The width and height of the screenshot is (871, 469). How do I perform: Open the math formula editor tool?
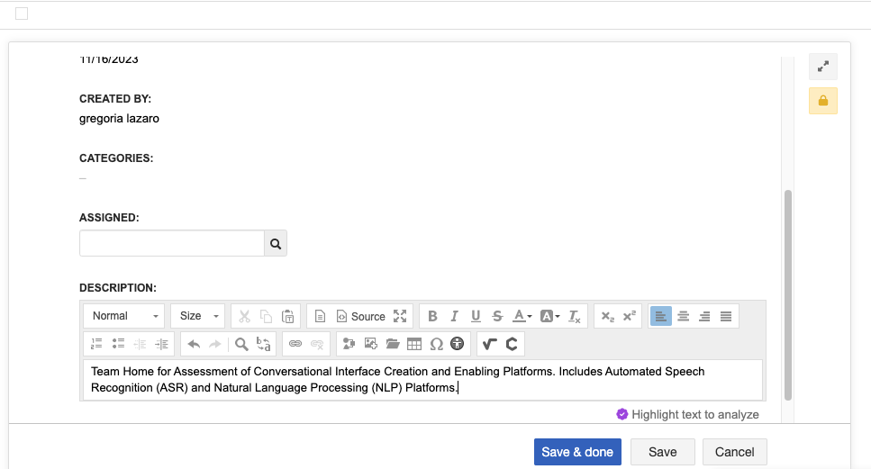(489, 344)
